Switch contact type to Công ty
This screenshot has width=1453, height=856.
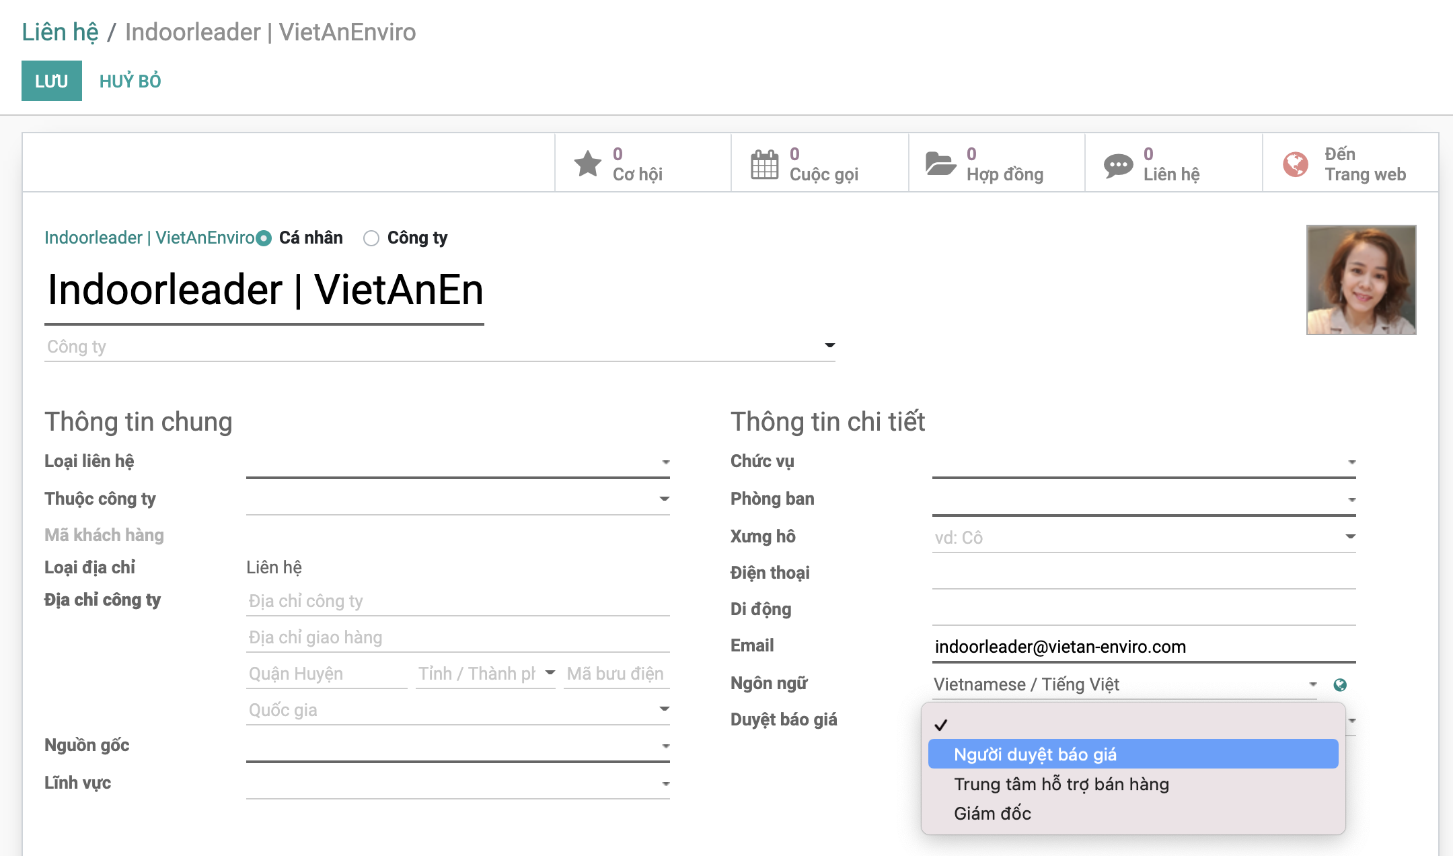coord(371,238)
